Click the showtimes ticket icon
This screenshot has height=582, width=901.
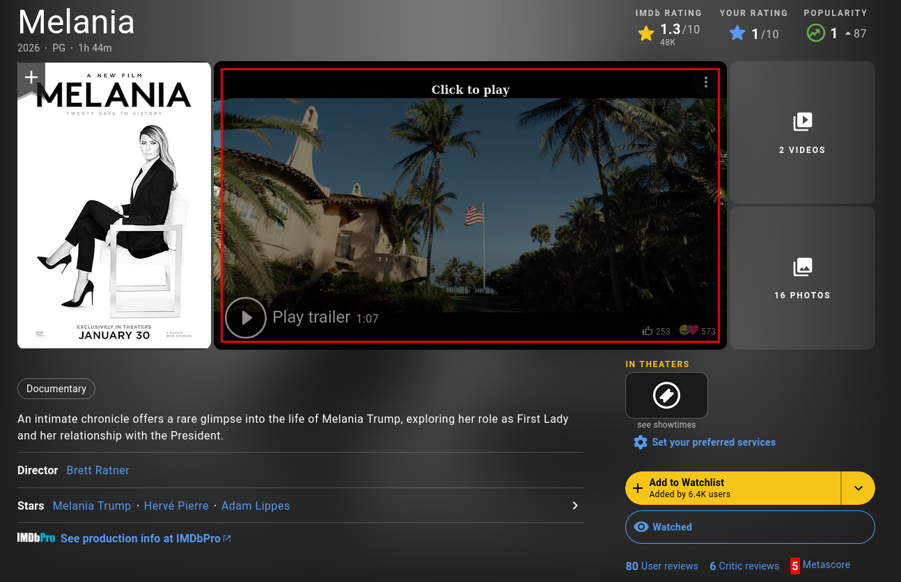666,395
